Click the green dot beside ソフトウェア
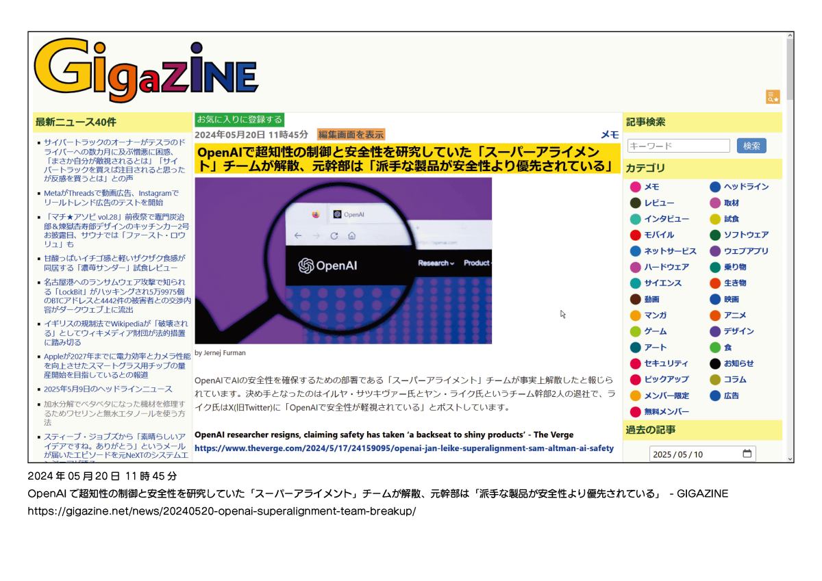This screenshot has height=581, width=822. [715, 235]
